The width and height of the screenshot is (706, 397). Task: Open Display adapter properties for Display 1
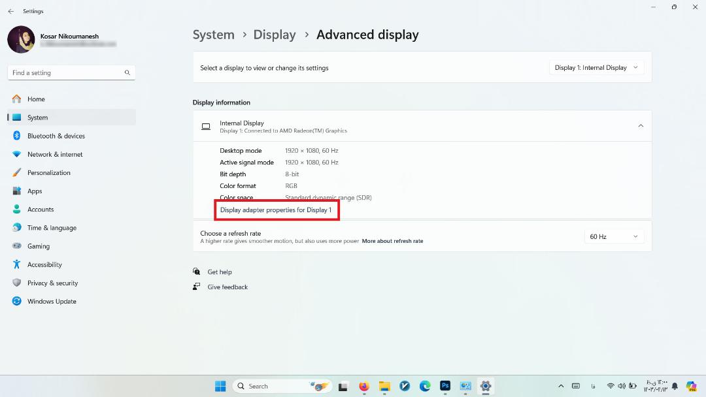point(276,210)
